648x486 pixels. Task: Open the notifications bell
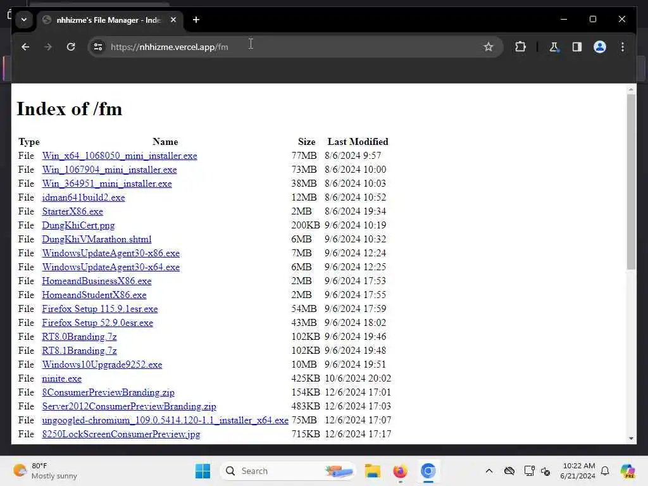(x=605, y=471)
